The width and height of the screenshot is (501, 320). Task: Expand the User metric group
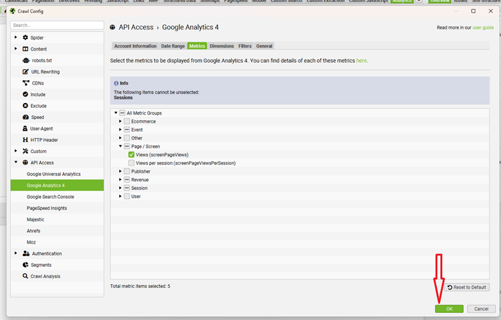[120, 196]
